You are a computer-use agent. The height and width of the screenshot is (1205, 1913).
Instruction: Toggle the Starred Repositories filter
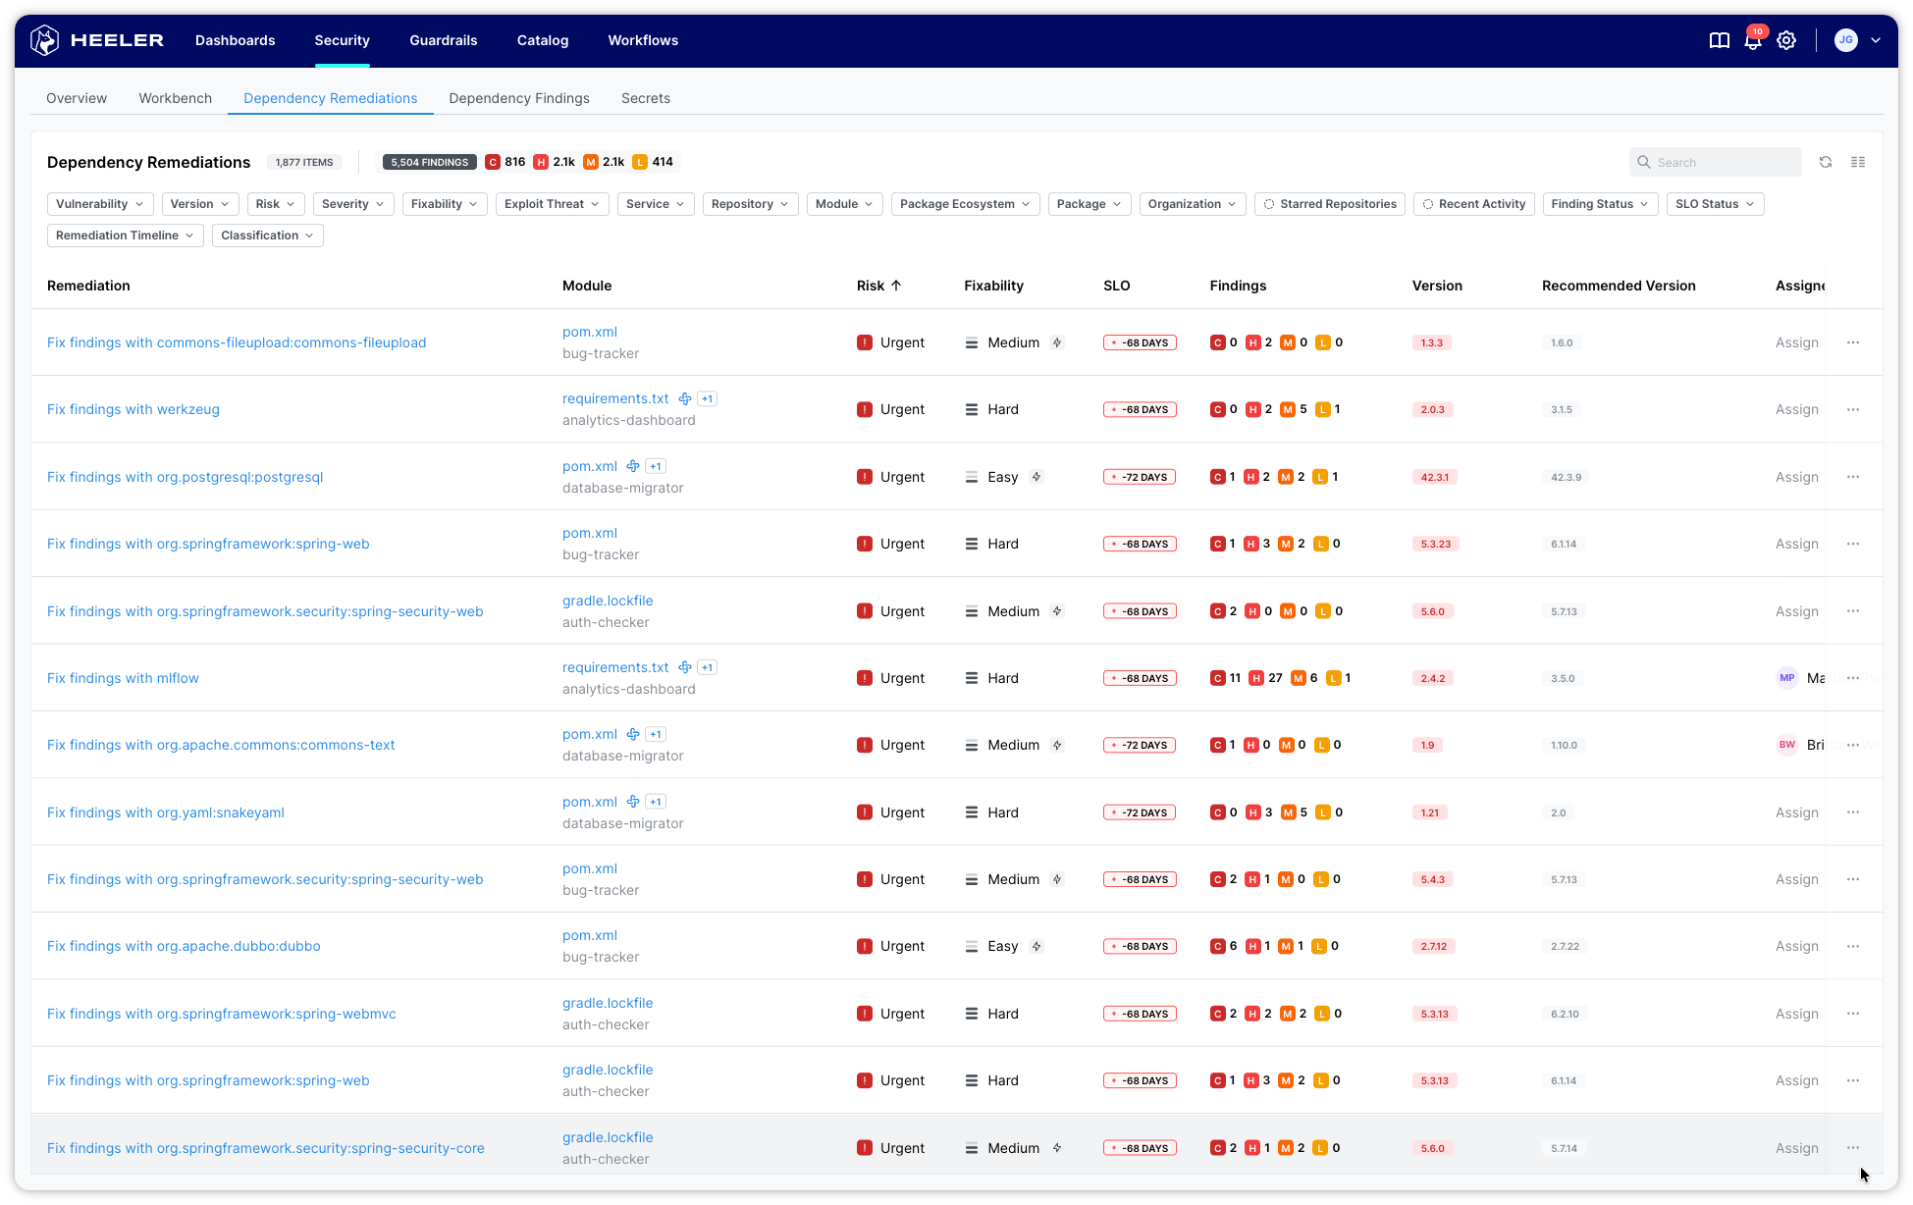(x=1329, y=204)
